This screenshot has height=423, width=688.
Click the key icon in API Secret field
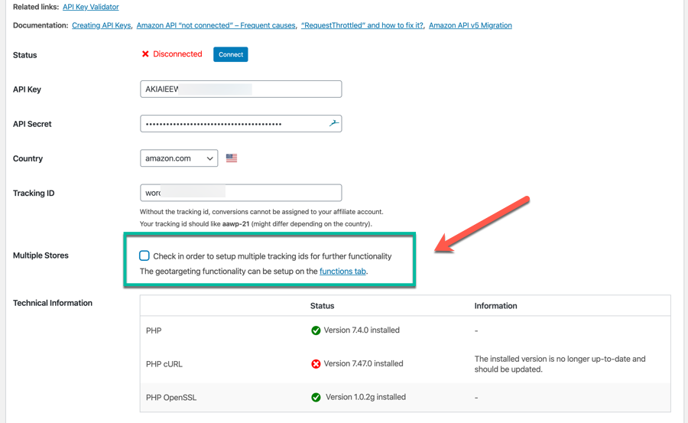pos(334,123)
